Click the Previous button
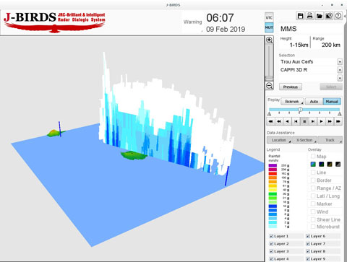Image resolution: width=347 pixels, height=262 pixels. click(x=291, y=87)
